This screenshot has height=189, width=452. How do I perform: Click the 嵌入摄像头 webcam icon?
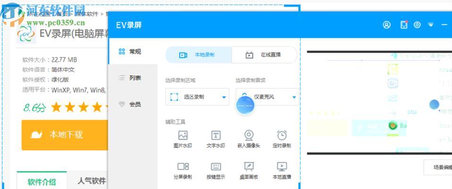click(x=249, y=135)
